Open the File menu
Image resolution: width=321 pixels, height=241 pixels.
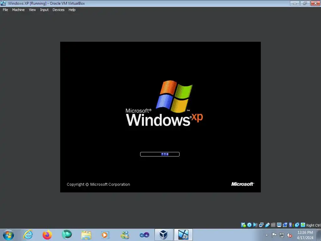point(5,10)
